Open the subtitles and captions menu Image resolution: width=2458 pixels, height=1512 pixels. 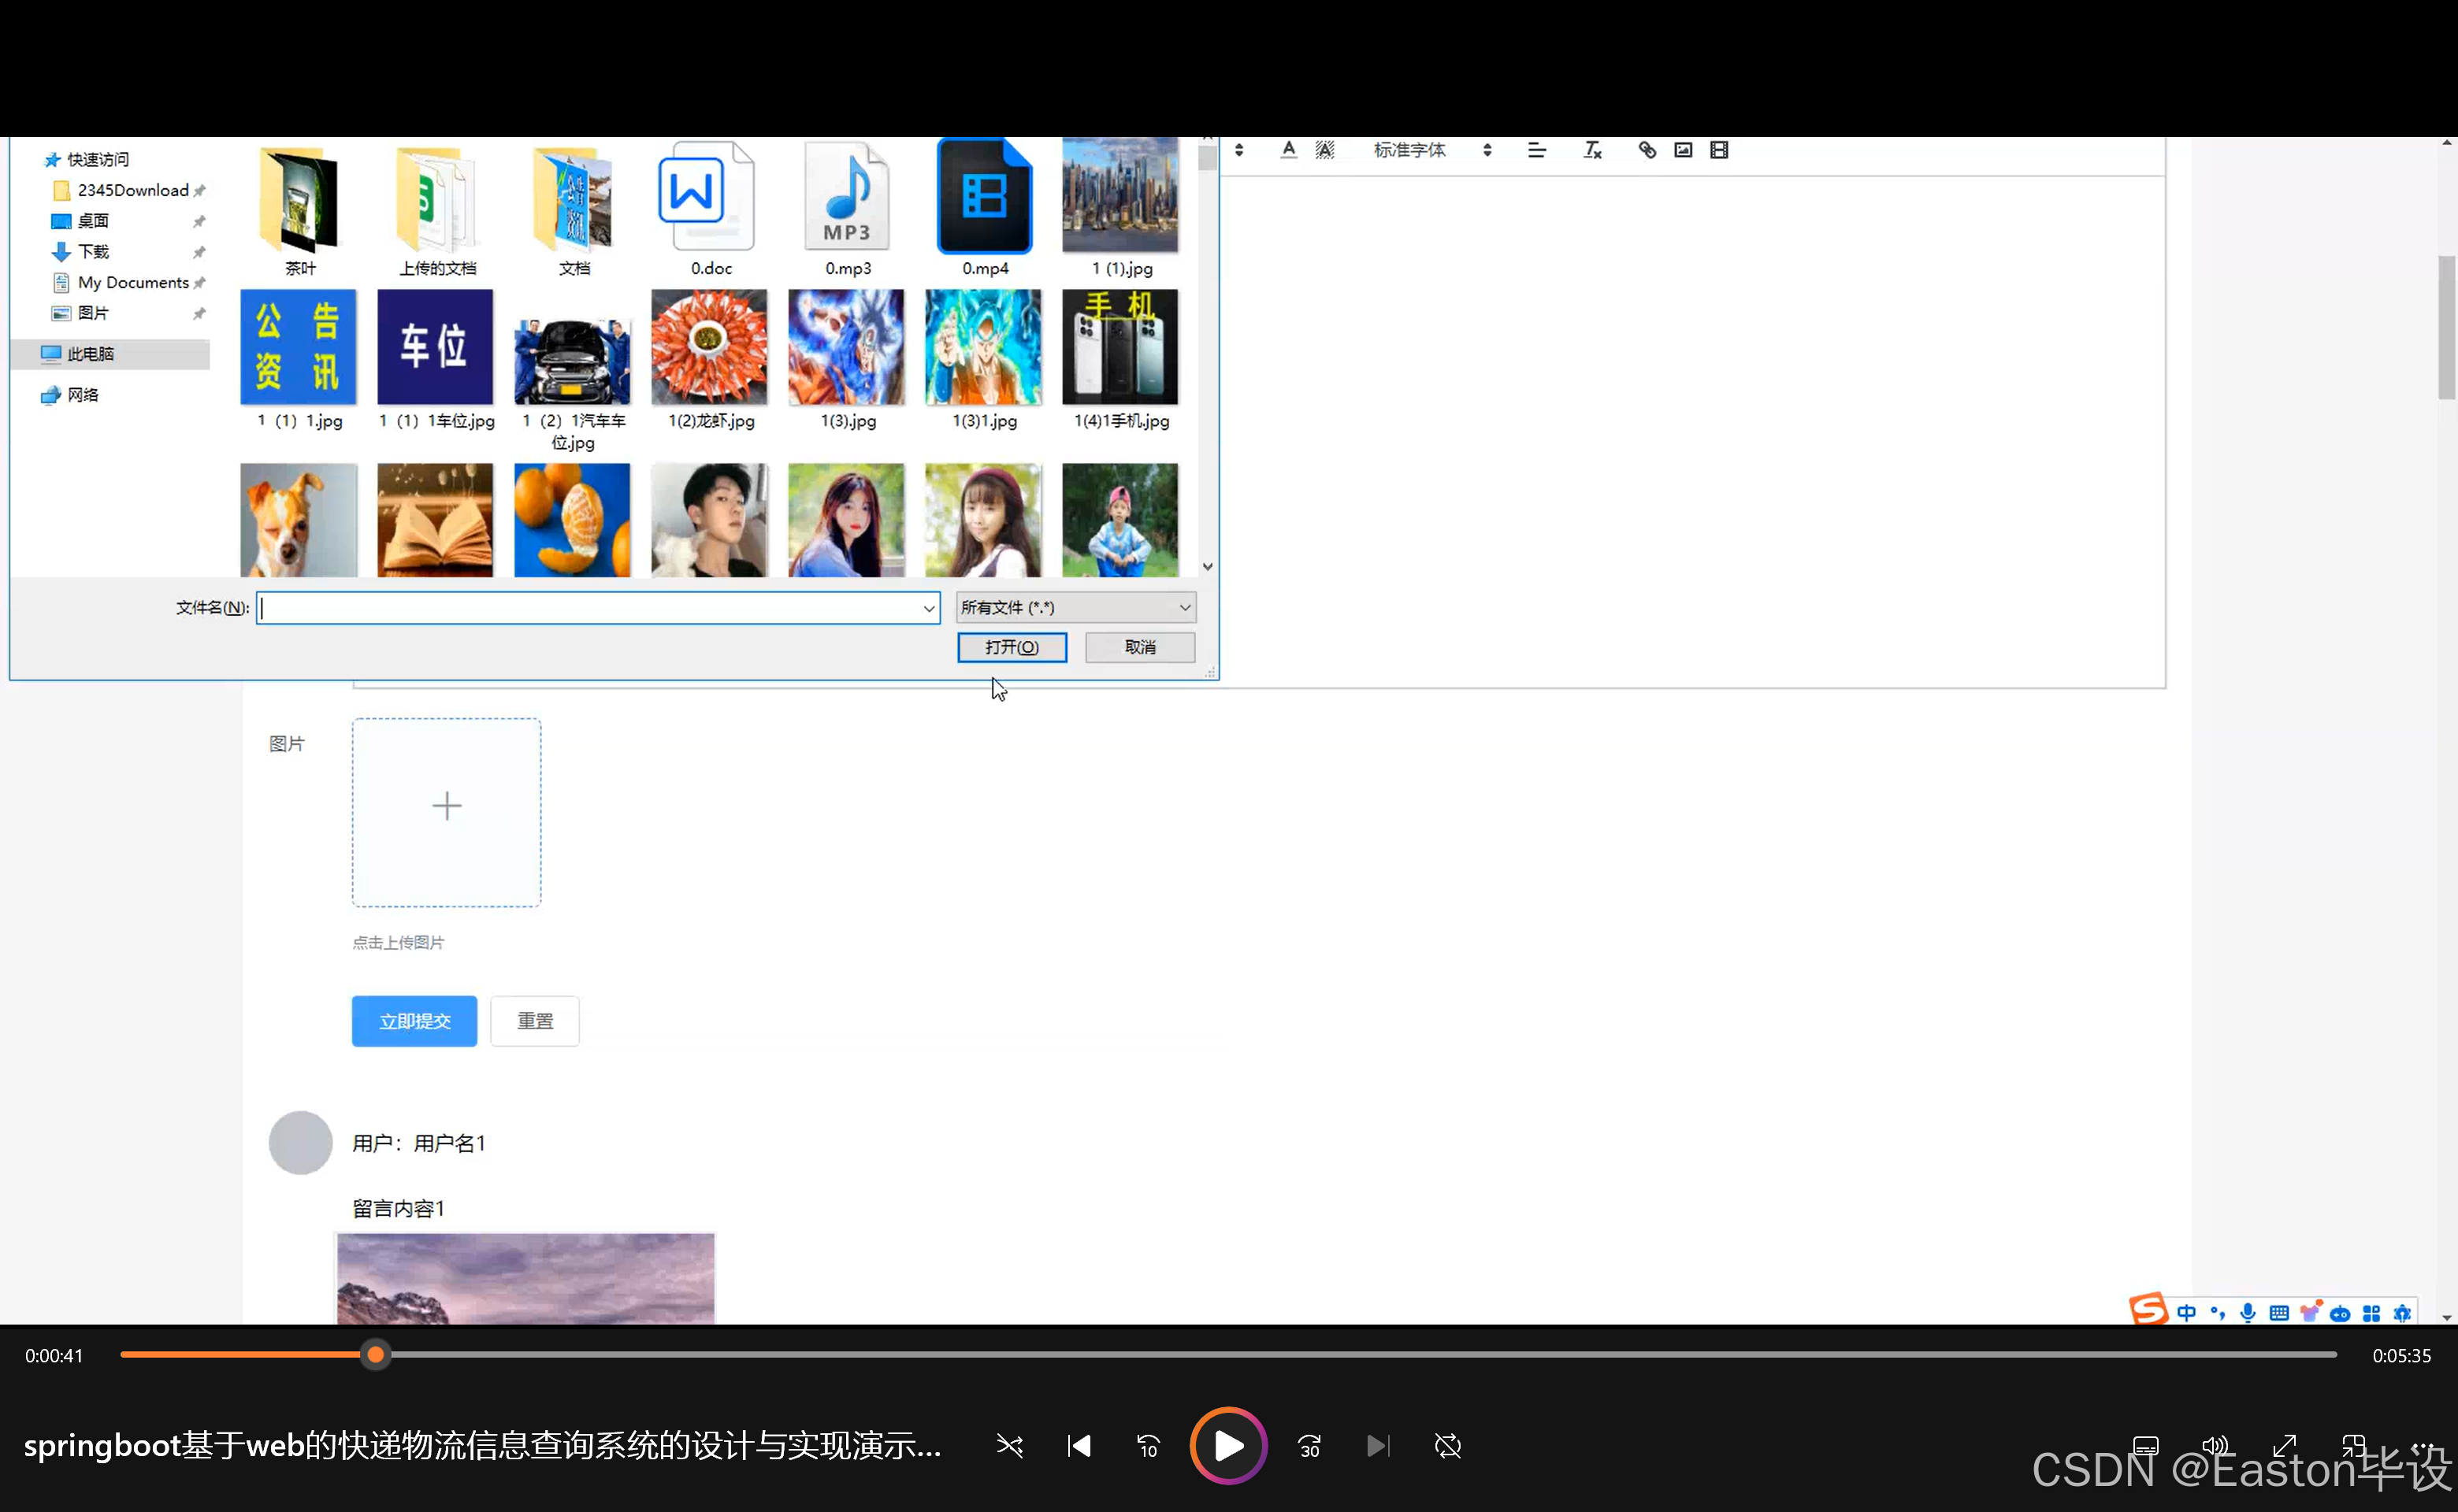(2146, 1446)
